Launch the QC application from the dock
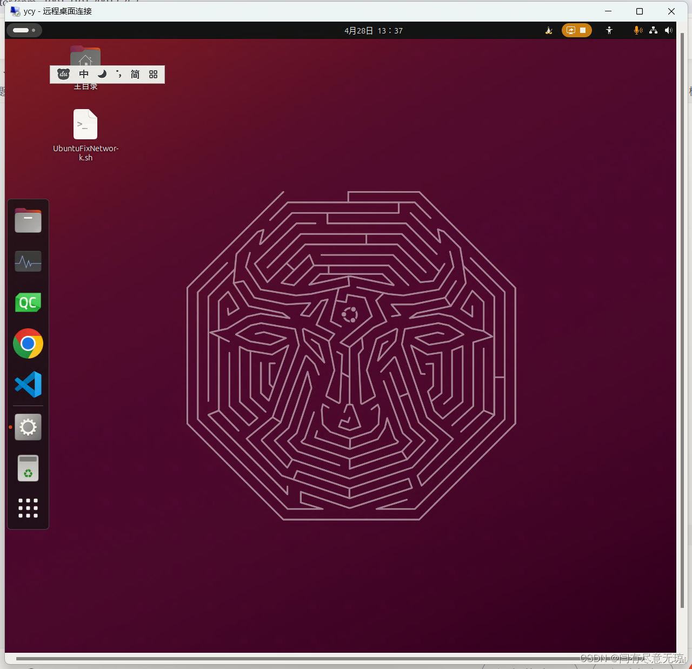The width and height of the screenshot is (692, 669). coord(28,302)
